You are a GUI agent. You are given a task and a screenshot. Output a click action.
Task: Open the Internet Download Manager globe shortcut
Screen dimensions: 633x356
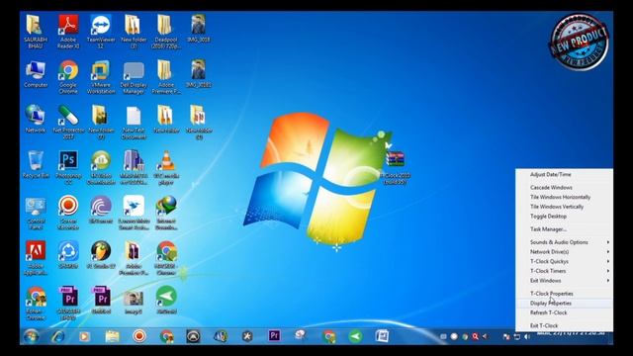tap(166, 214)
